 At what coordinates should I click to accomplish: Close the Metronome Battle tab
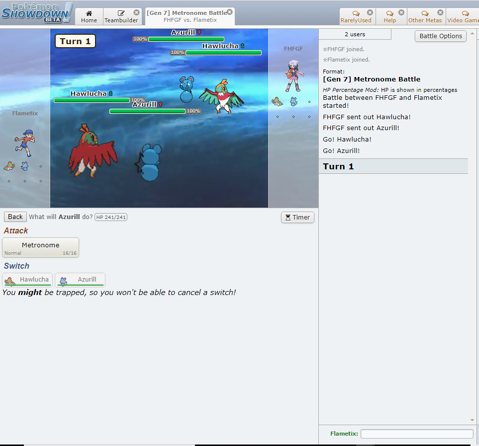click(230, 12)
